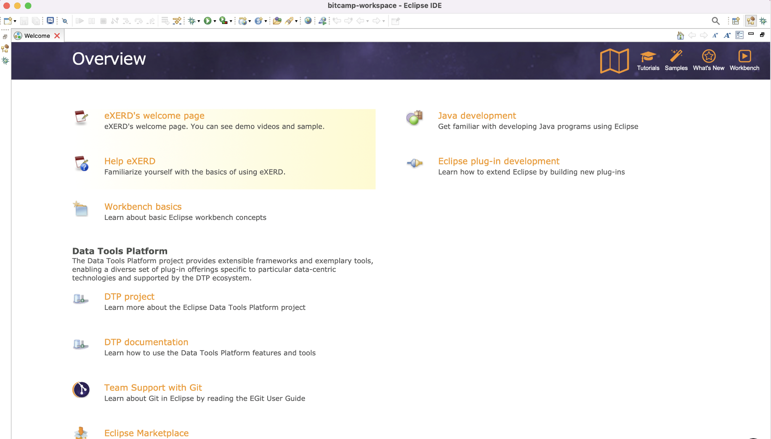Image resolution: width=771 pixels, height=439 pixels.
Task: Minimize the Welcome view
Action: (751, 34)
